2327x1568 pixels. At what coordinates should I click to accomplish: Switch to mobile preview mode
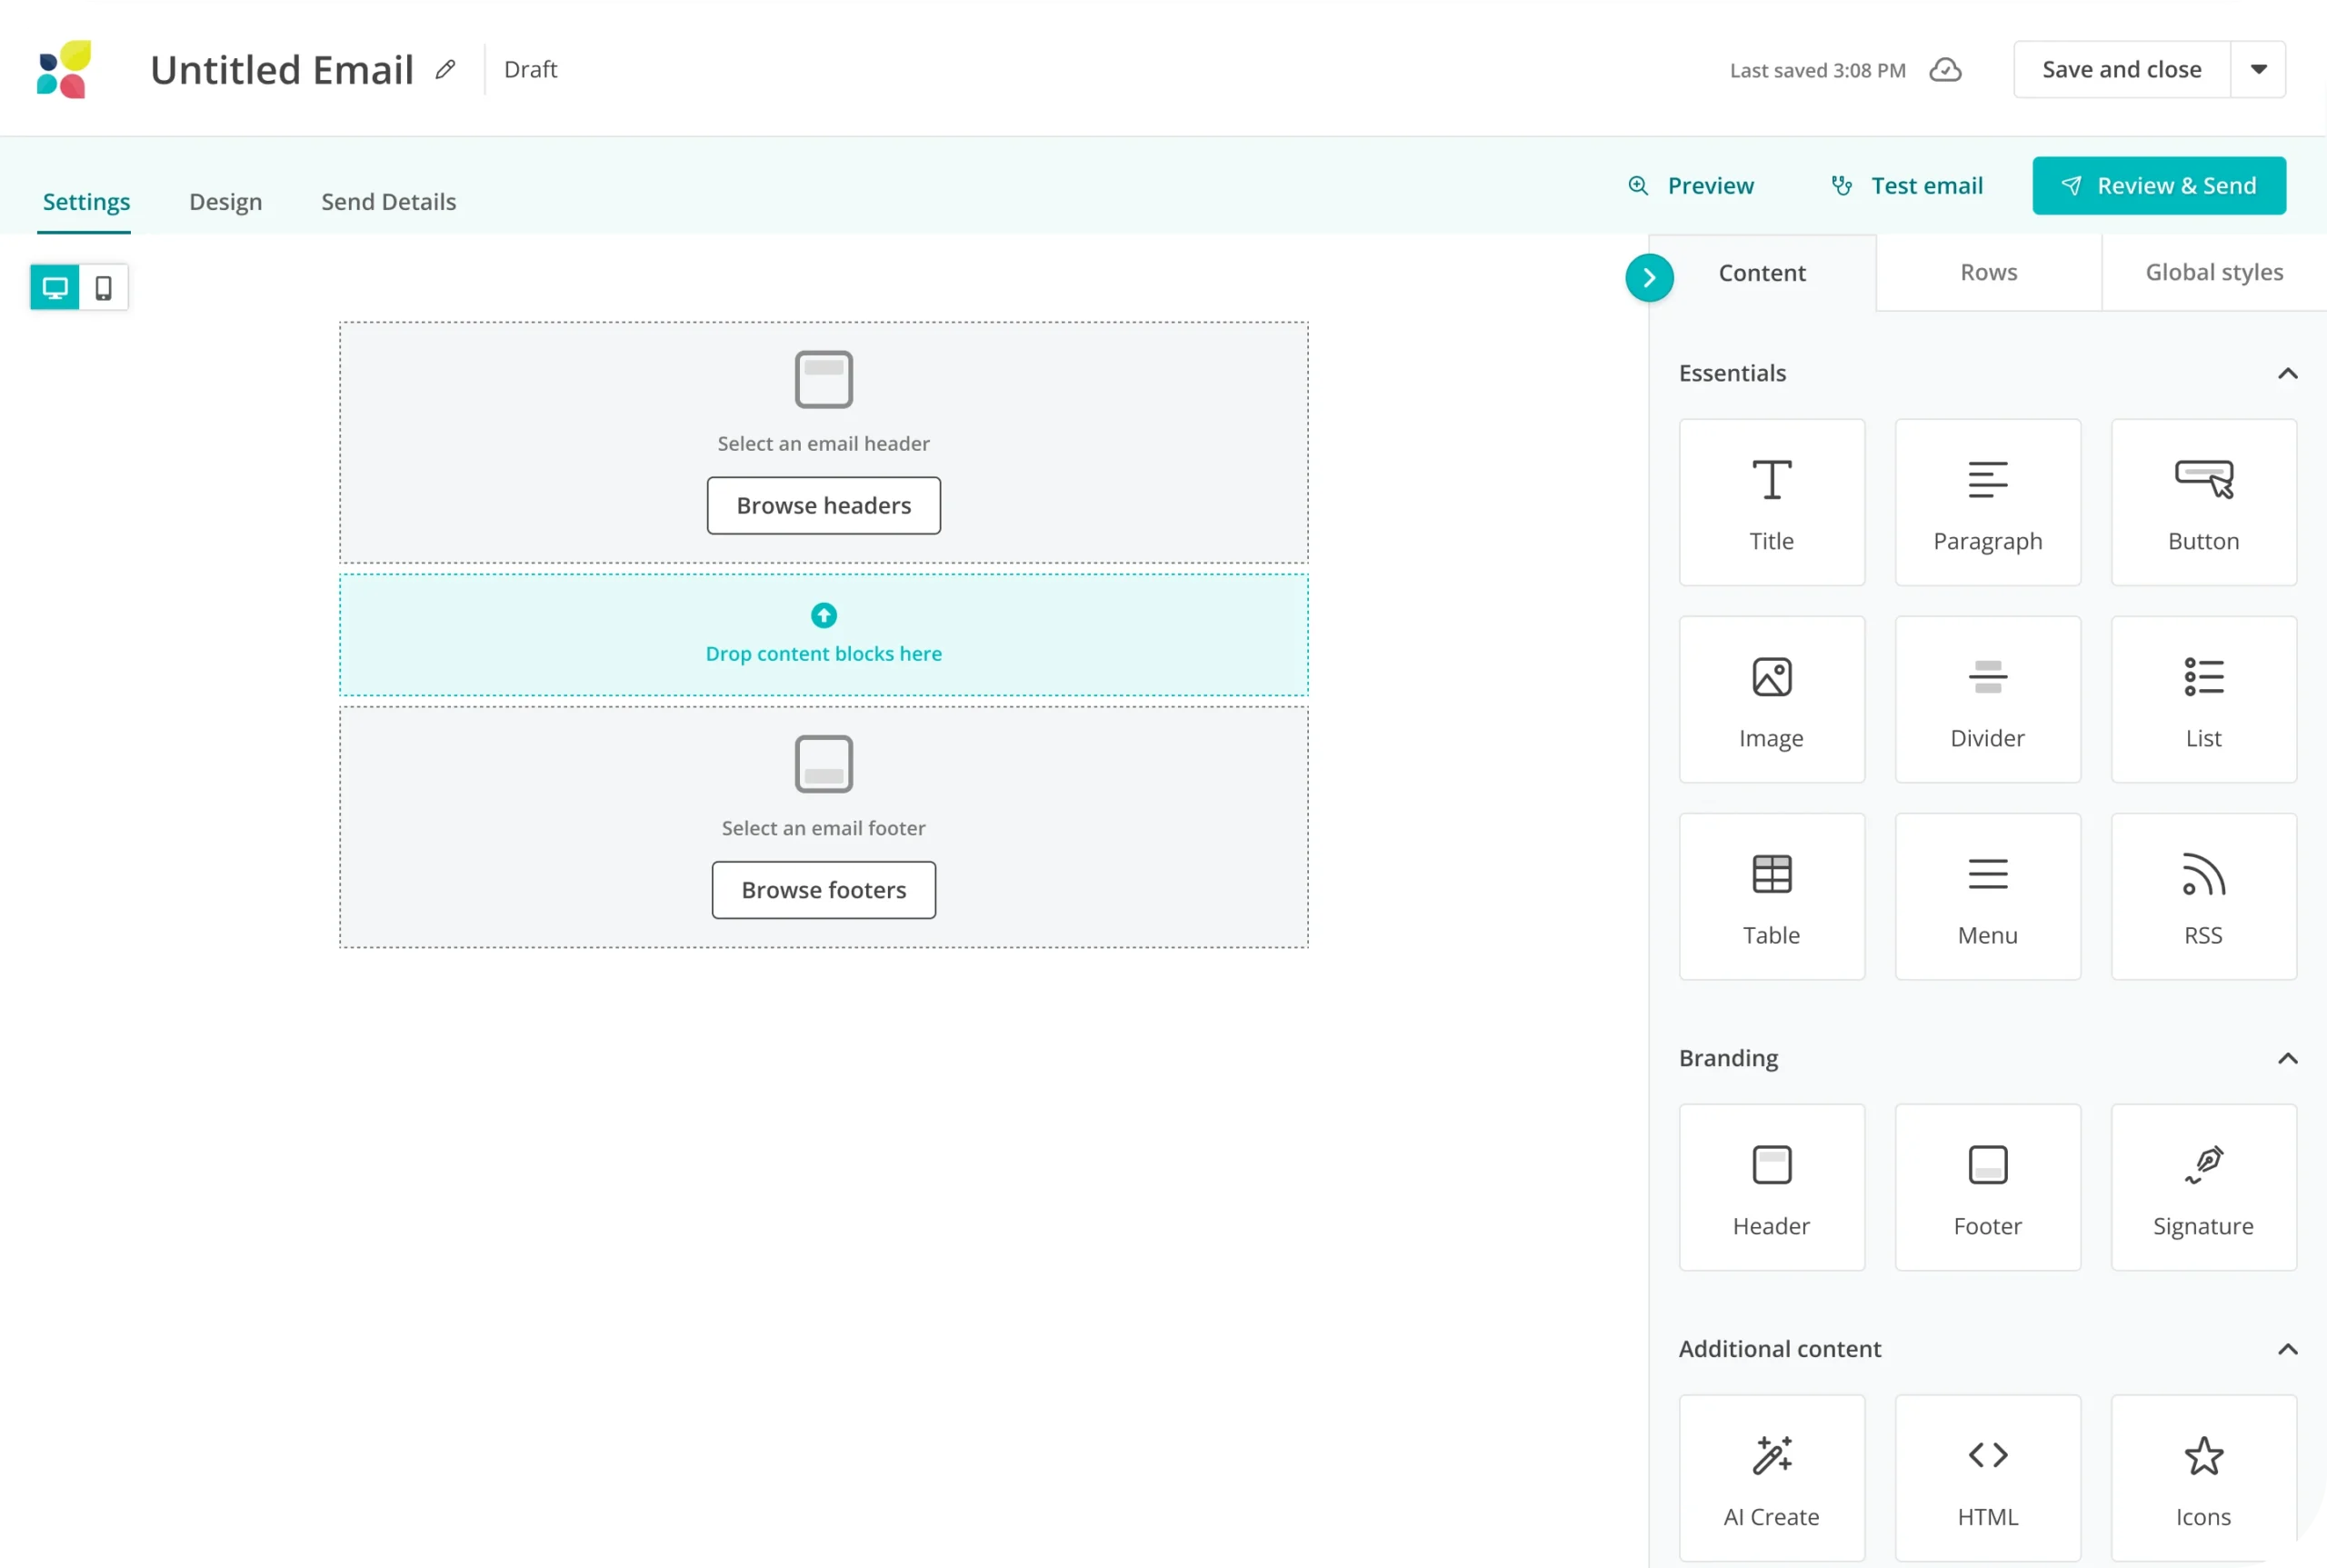point(103,288)
